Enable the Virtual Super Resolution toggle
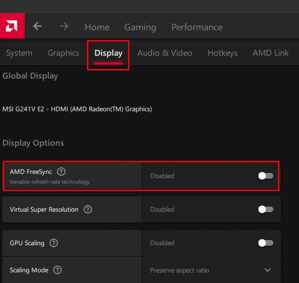The width and height of the screenshot is (299, 283). coord(266,209)
